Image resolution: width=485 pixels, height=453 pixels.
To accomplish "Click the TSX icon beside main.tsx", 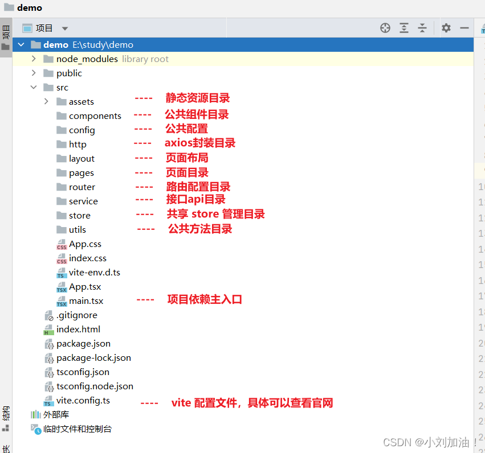I will [62, 300].
